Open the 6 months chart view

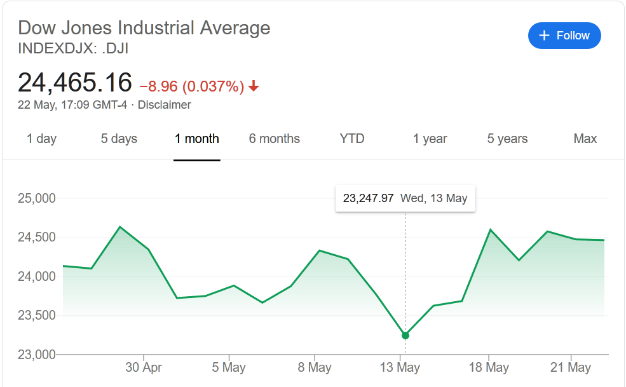tap(275, 139)
